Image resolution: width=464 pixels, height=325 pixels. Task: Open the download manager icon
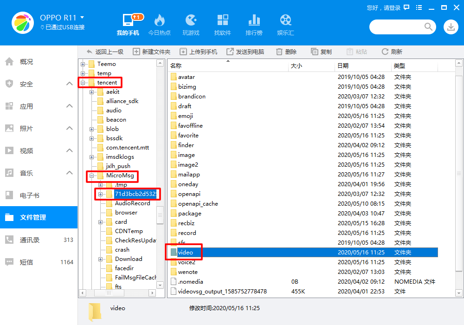[451, 27]
